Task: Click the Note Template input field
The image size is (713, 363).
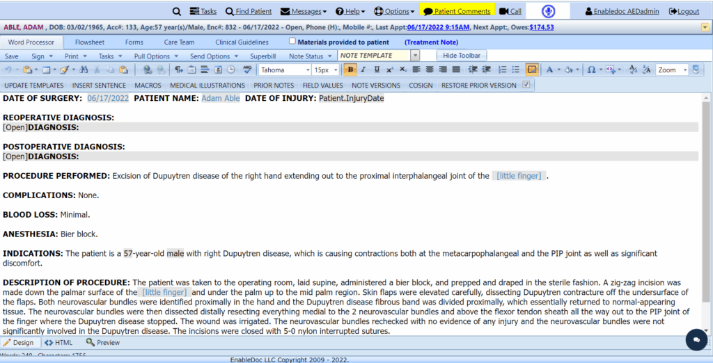Action: pyautogui.click(x=374, y=56)
